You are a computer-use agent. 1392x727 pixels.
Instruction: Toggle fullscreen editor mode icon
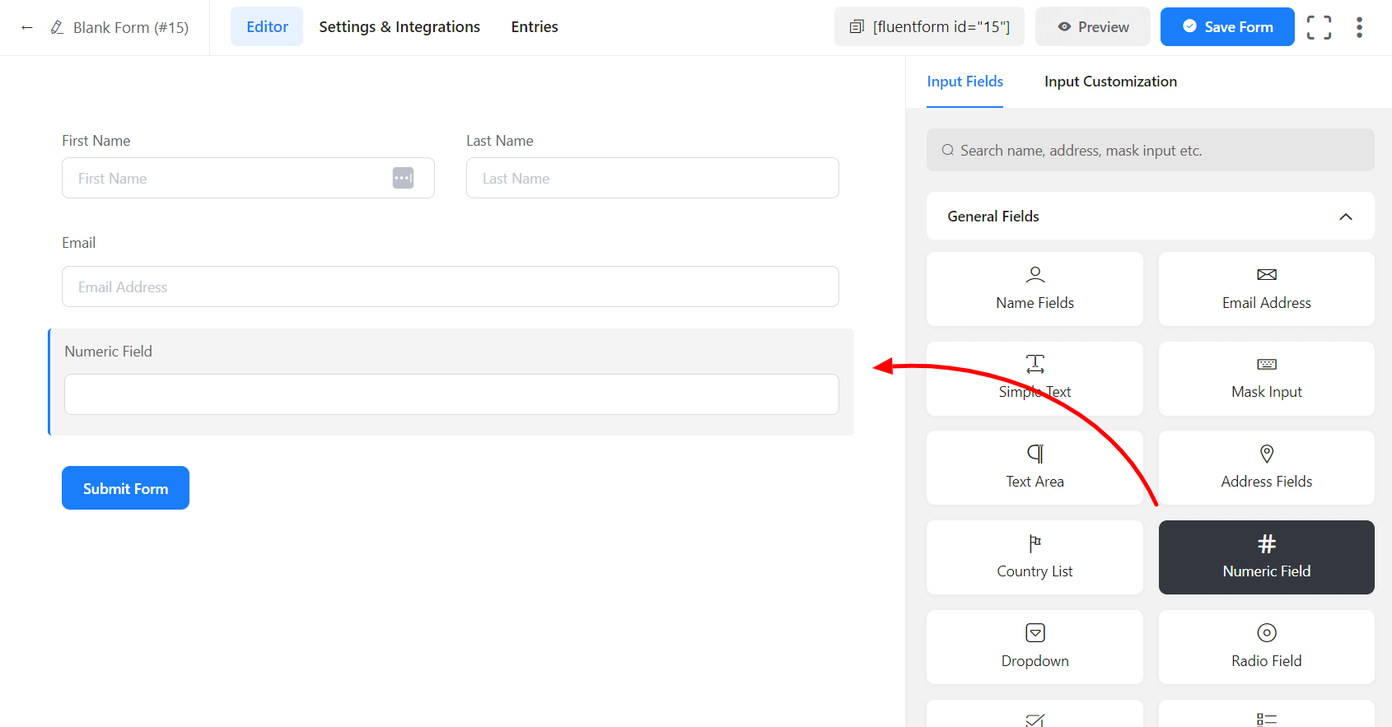point(1319,27)
